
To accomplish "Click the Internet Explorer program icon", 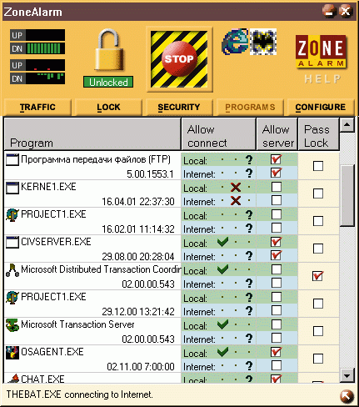I will (x=235, y=42).
